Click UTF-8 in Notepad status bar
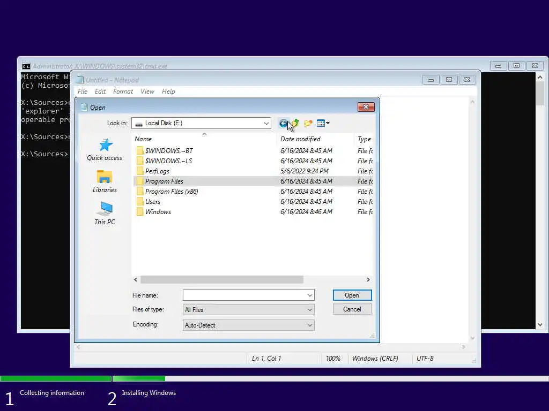 (425, 359)
